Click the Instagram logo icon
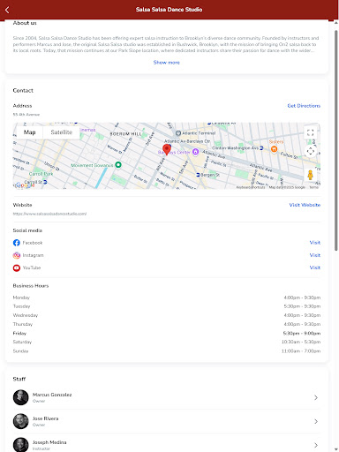 [x=17, y=255]
